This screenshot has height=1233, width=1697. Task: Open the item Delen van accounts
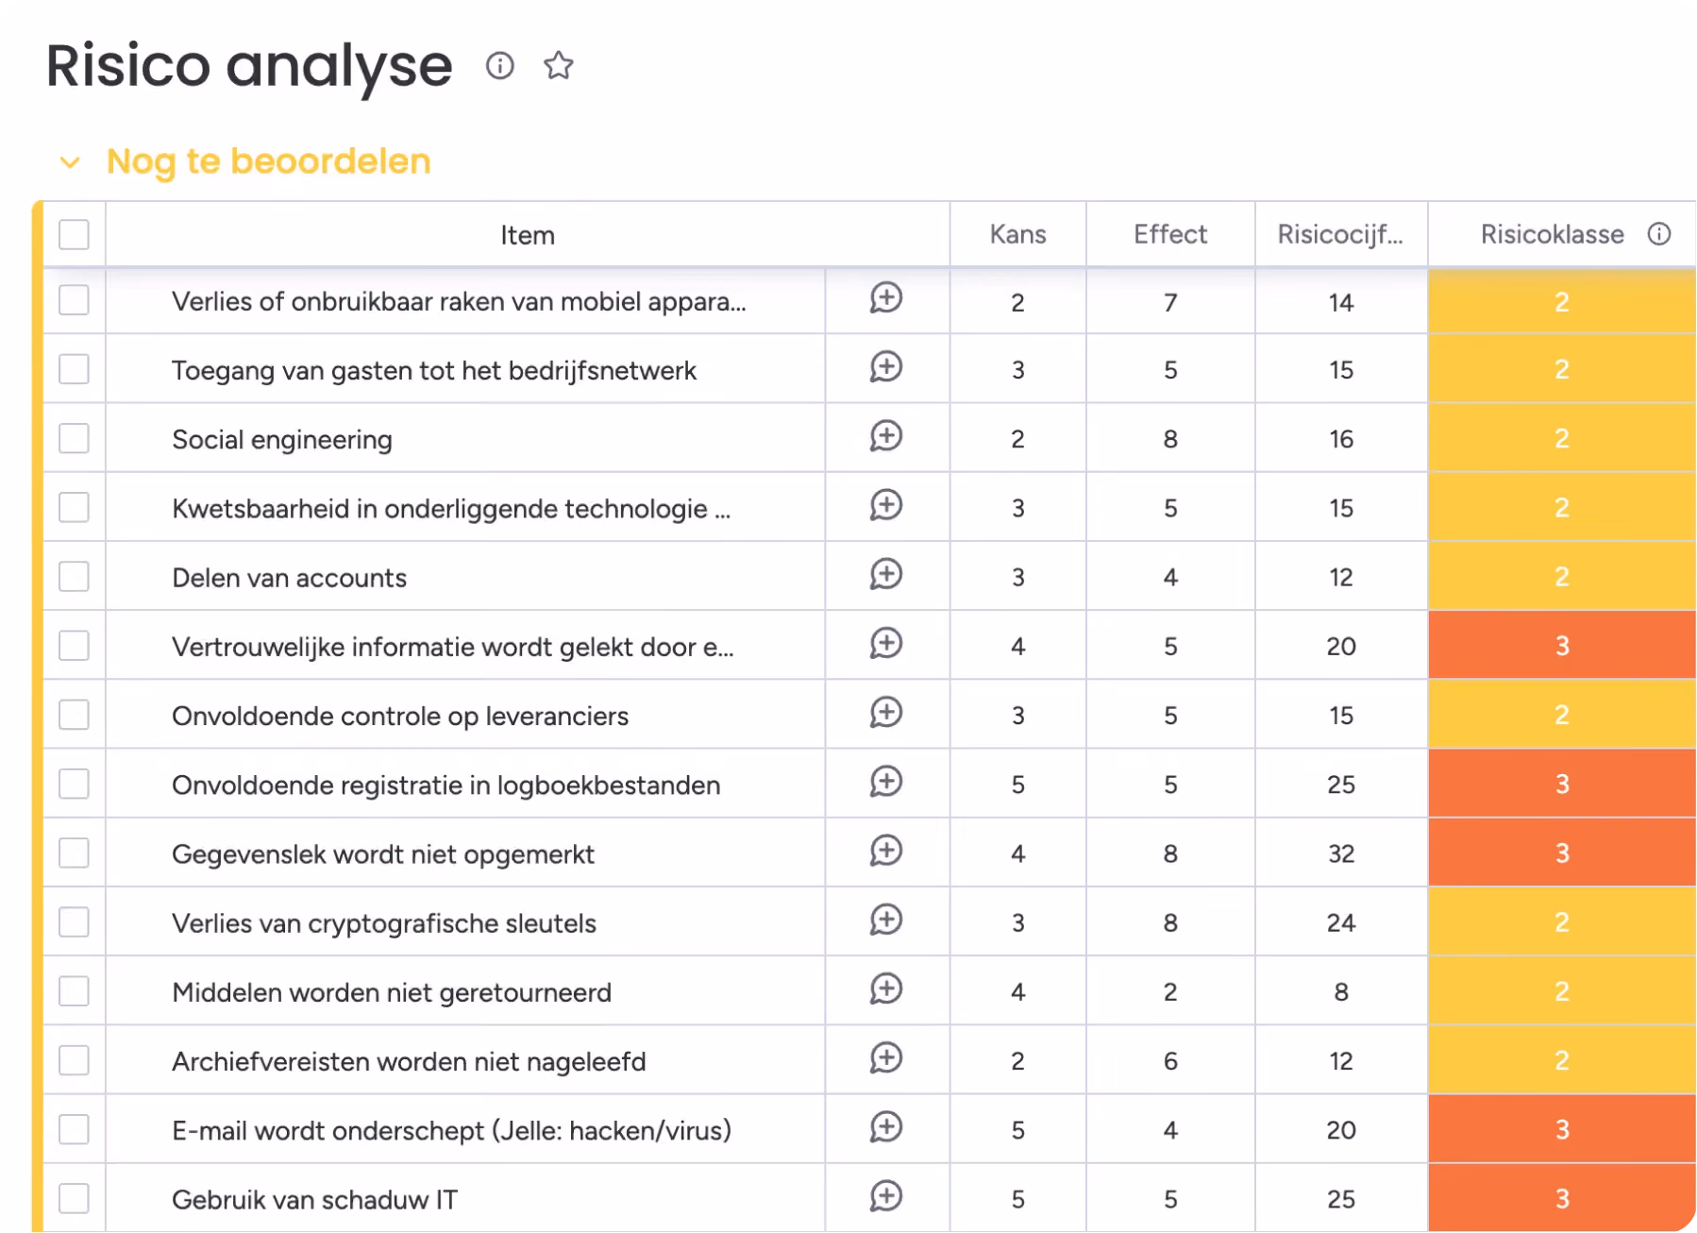click(289, 578)
